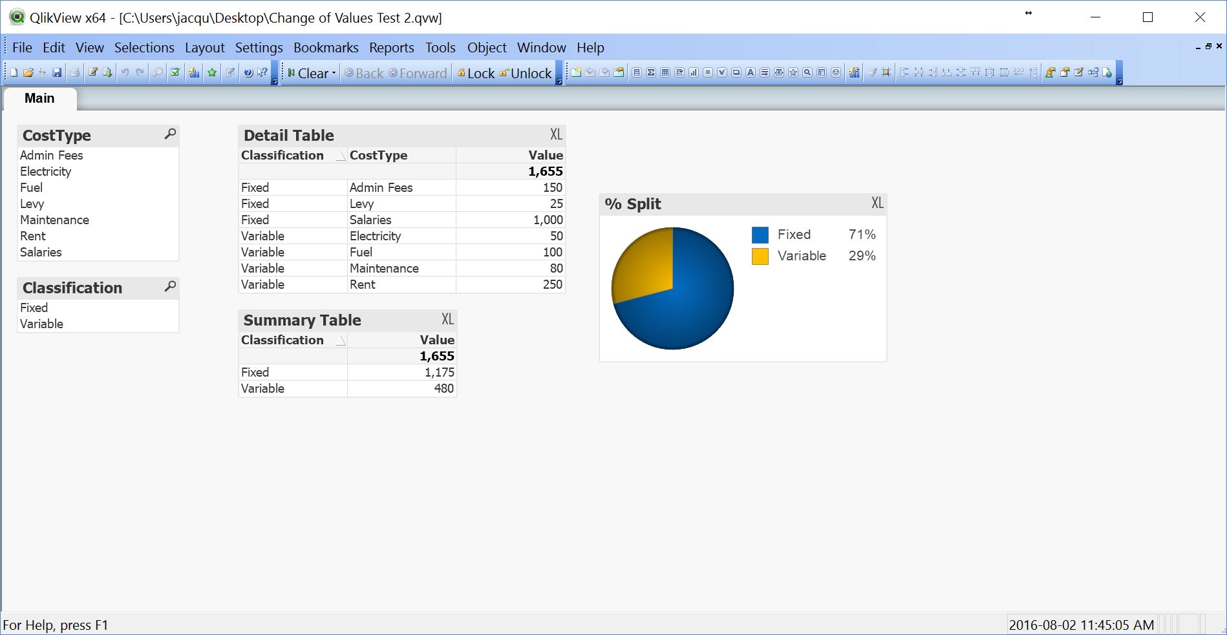Click the Admin Fees cell in Detail Table
This screenshot has width=1227, height=635.
point(401,187)
